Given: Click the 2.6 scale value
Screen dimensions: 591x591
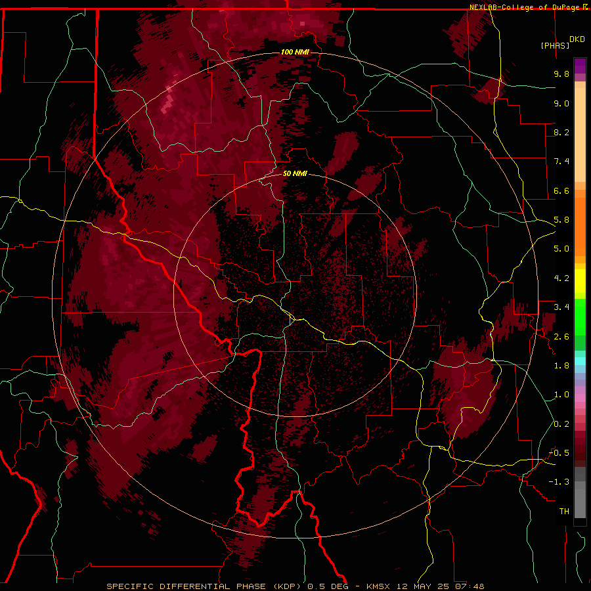Looking at the screenshot, I should (x=561, y=337).
